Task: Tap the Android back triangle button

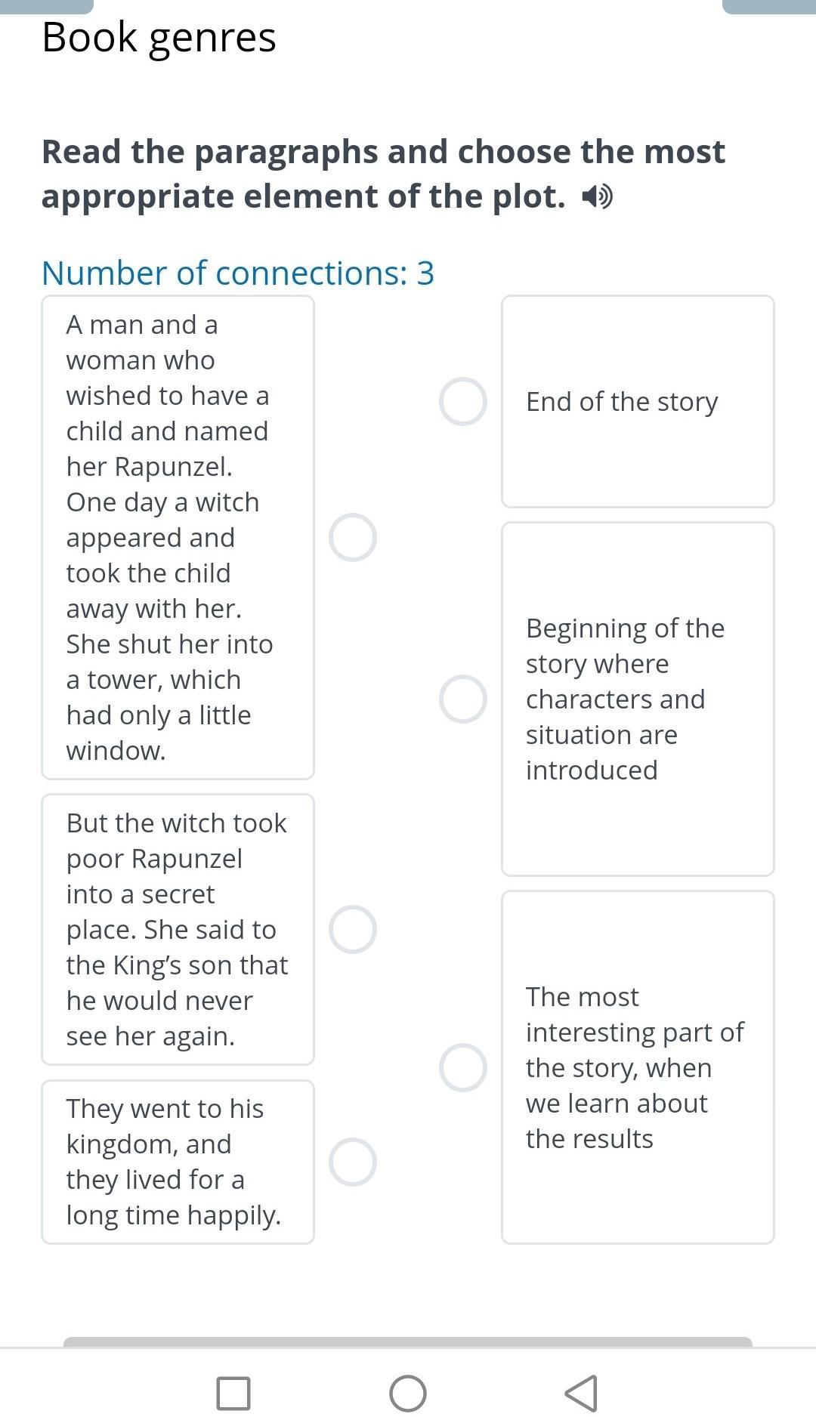Action: pyautogui.click(x=582, y=1393)
